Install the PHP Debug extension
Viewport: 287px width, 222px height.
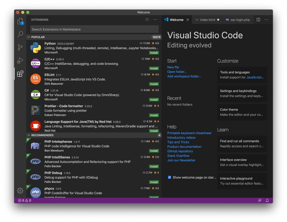tap(154, 182)
